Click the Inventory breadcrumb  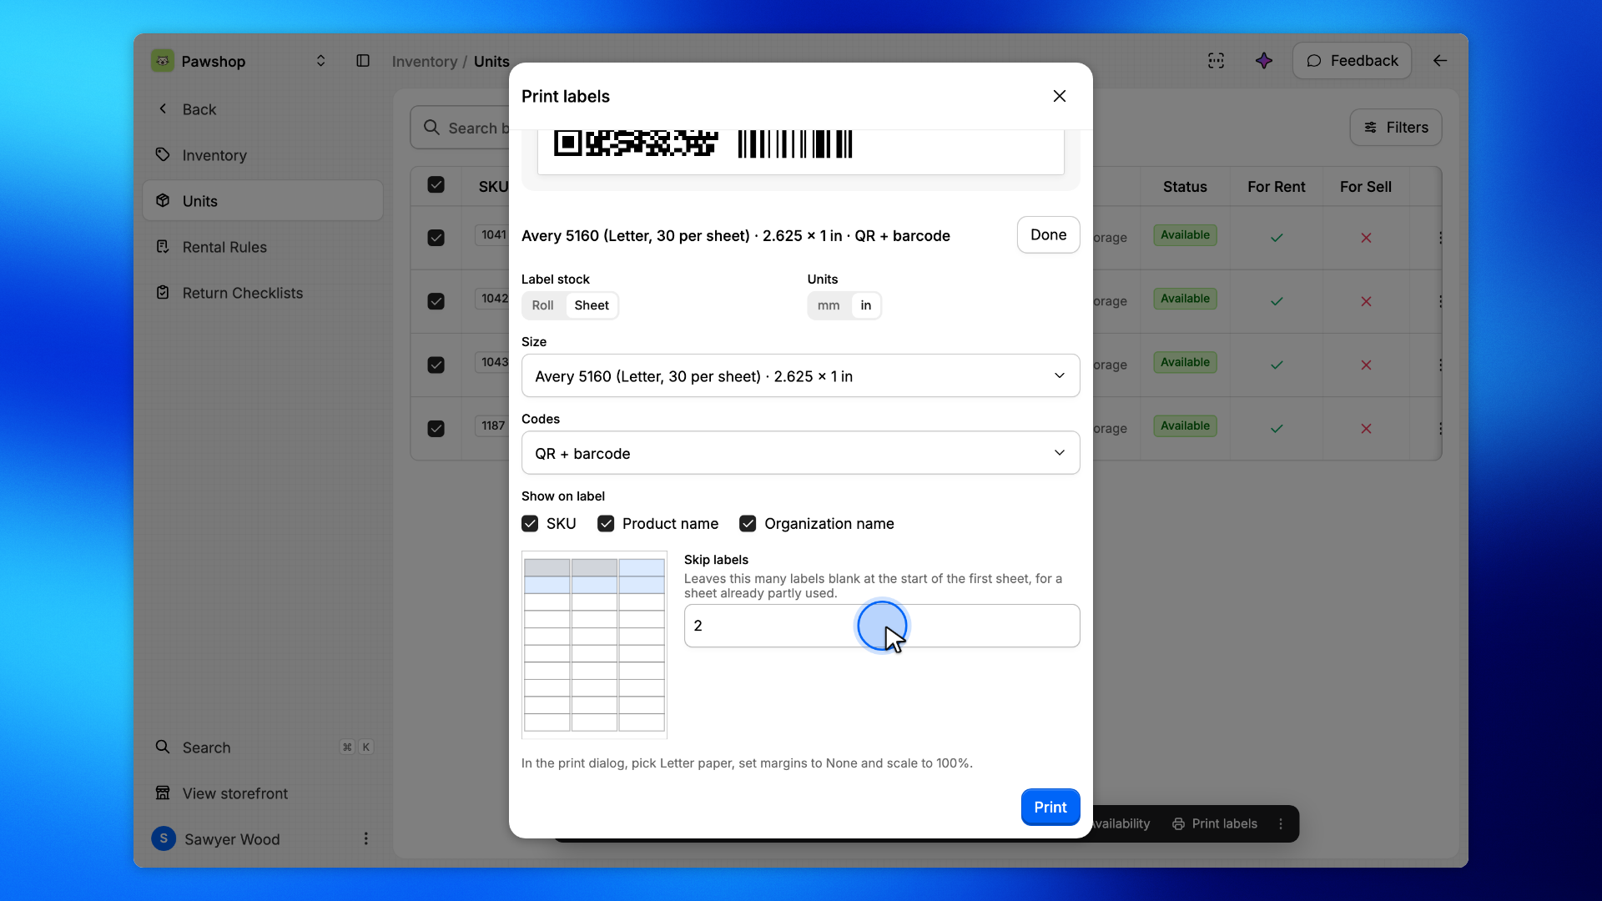425,62
